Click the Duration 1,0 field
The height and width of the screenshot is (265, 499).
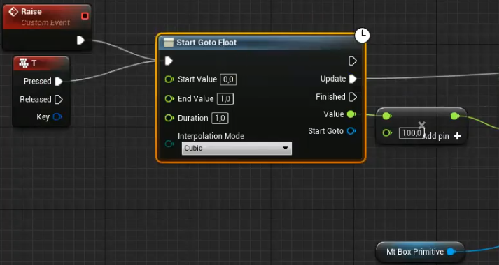click(x=220, y=119)
